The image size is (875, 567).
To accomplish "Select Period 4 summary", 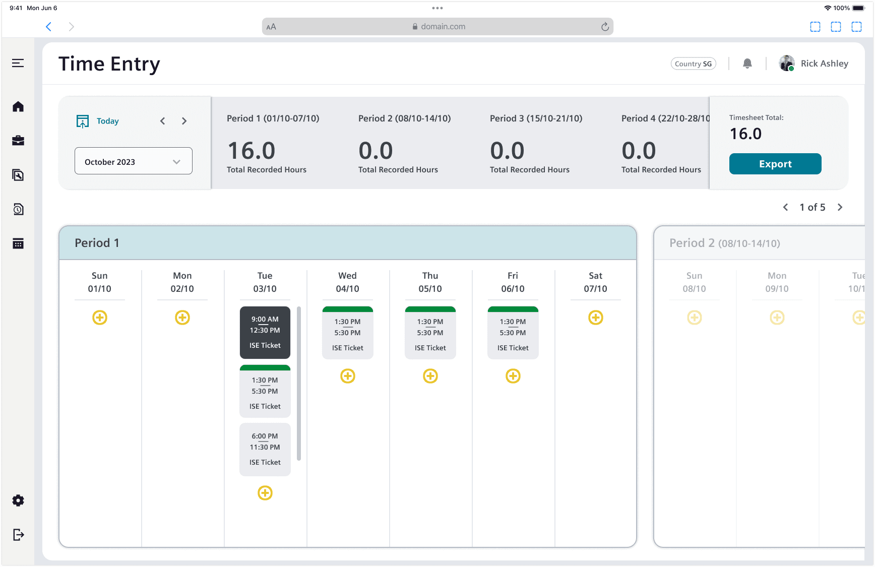I will 664,143.
